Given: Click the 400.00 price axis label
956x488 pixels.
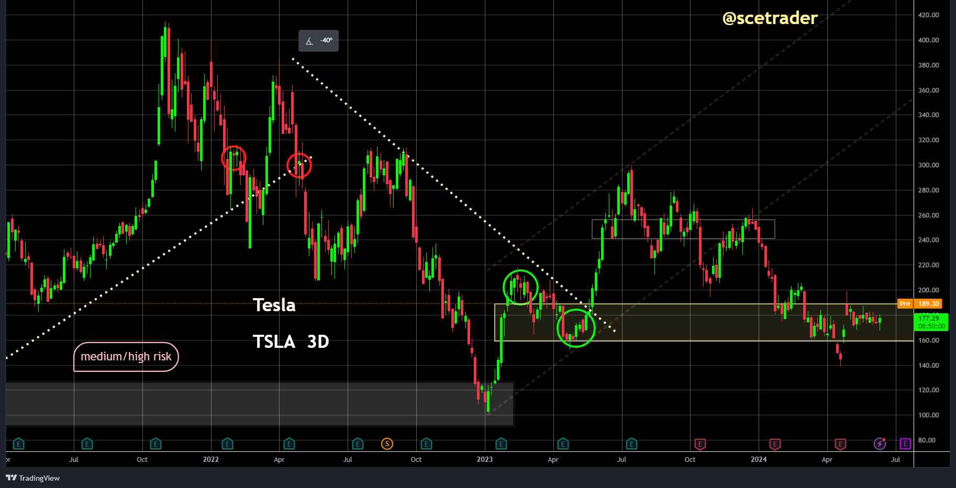Looking at the screenshot, I should (929, 40).
